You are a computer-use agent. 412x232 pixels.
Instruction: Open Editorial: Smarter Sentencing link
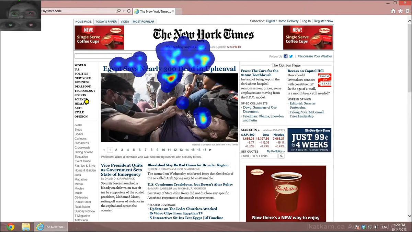(302, 105)
